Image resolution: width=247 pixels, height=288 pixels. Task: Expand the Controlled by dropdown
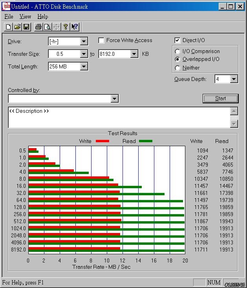pyautogui.click(x=115, y=99)
